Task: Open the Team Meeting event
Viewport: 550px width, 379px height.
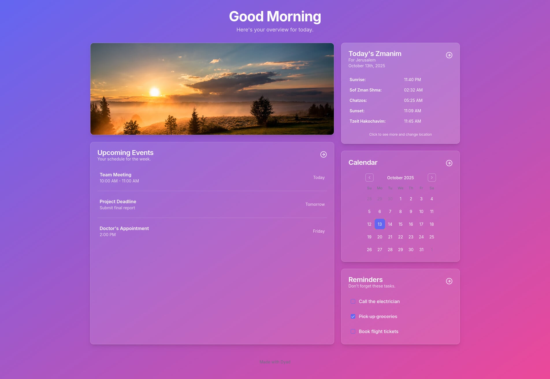Action: tap(212, 178)
